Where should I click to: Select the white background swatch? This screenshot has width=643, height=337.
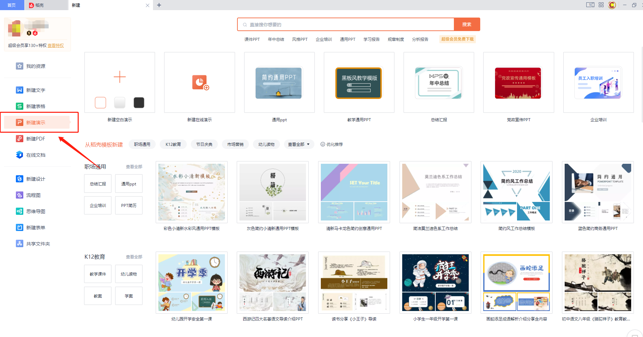(100, 103)
